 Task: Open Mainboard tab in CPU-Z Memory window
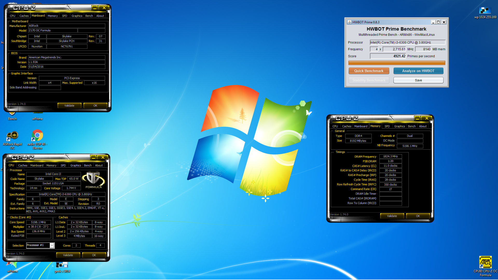pos(361,126)
